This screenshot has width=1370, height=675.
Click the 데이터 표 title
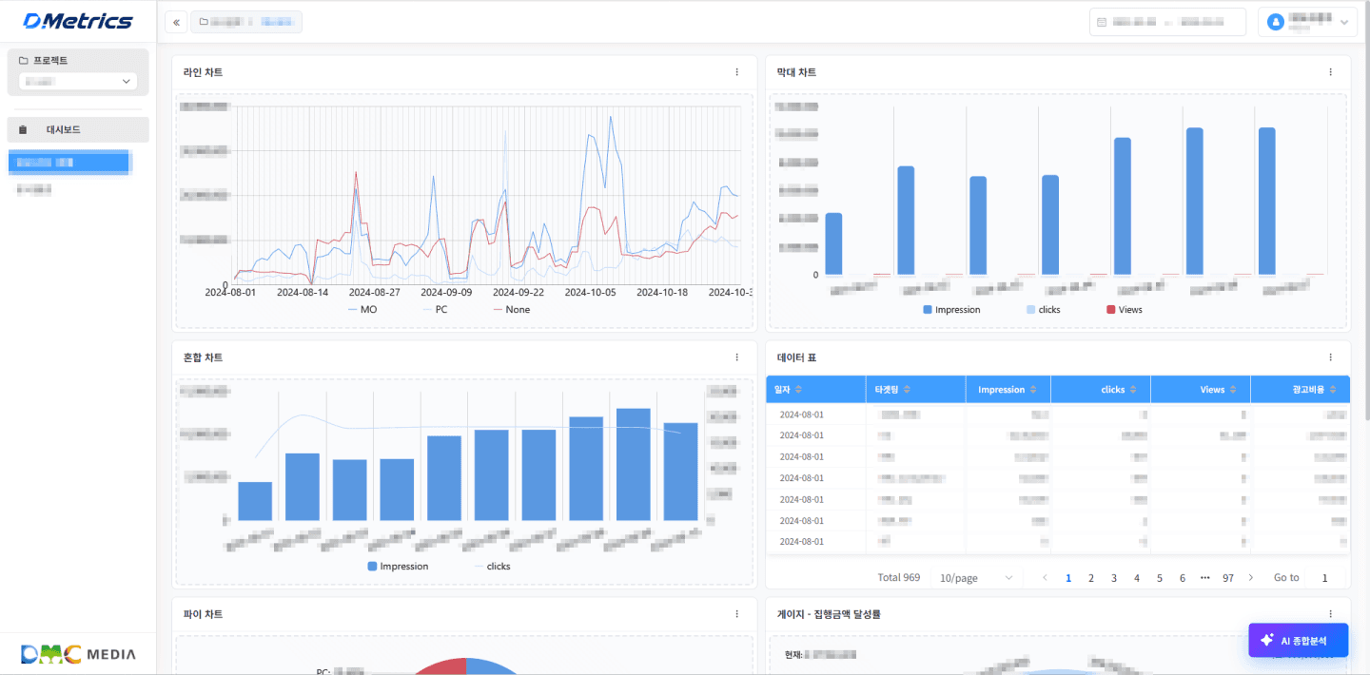pos(796,357)
